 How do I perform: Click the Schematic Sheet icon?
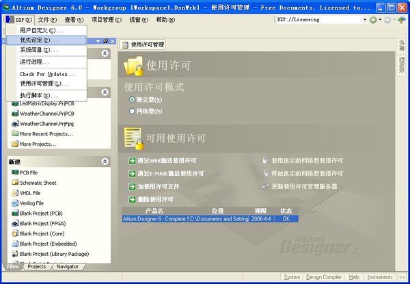(14, 183)
